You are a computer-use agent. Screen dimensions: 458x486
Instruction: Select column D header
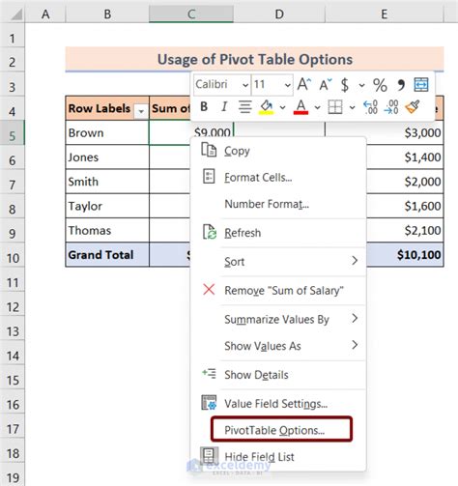coord(279,14)
